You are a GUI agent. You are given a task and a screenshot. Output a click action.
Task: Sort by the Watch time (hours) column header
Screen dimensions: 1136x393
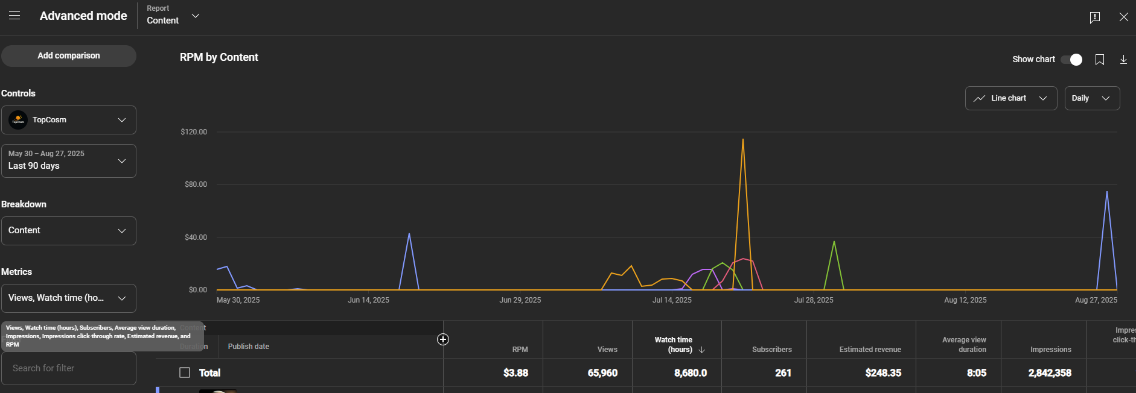click(674, 345)
